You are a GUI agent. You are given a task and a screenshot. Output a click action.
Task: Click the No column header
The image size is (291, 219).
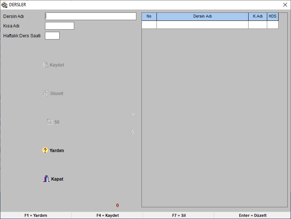pyautogui.click(x=149, y=16)
